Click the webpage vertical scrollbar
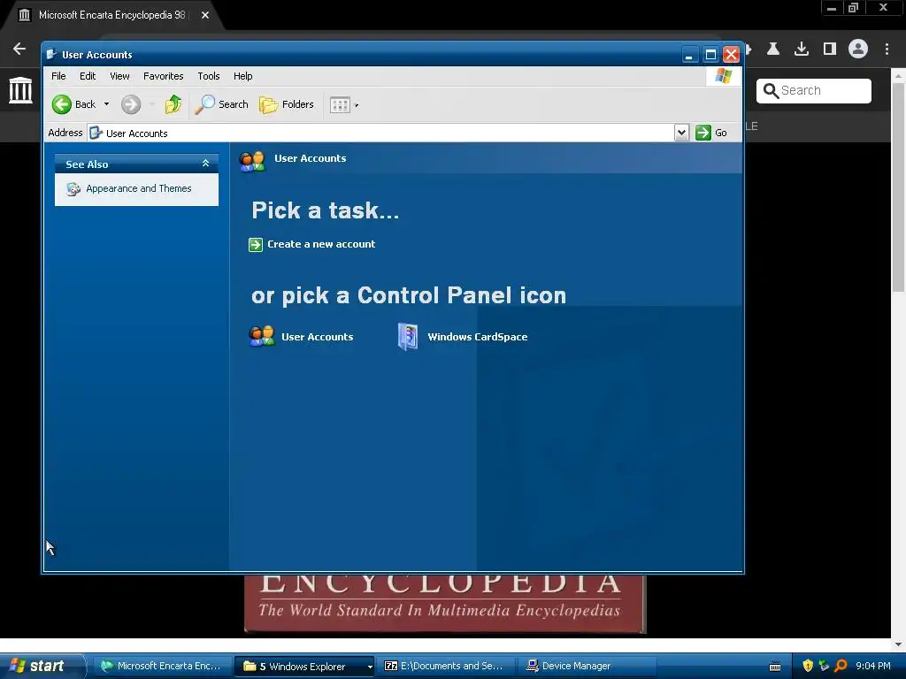 898,187
